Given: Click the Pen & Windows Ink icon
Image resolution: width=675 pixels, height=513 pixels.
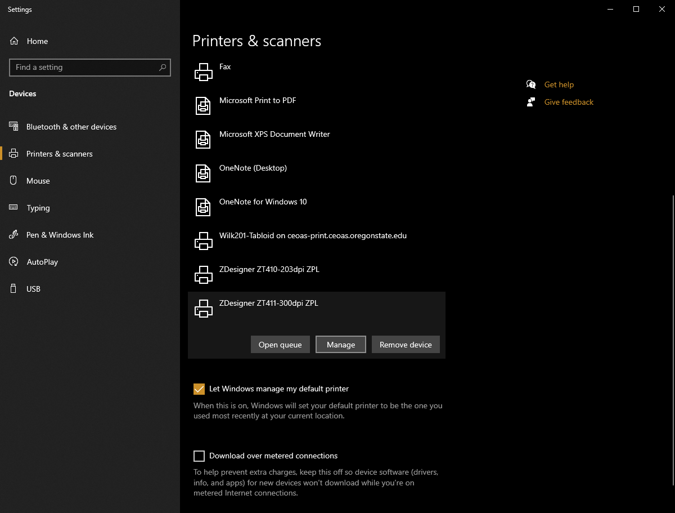Looking at the screenshot, I should (14, 235).
